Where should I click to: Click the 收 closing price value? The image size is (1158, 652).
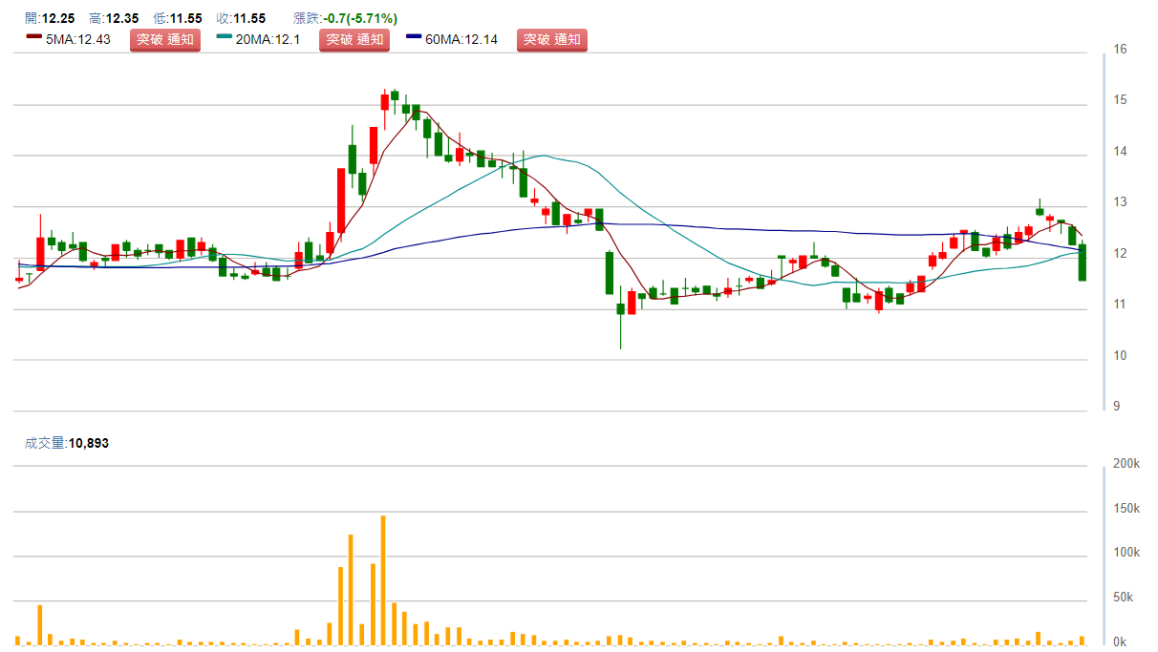tap(249, 18)
